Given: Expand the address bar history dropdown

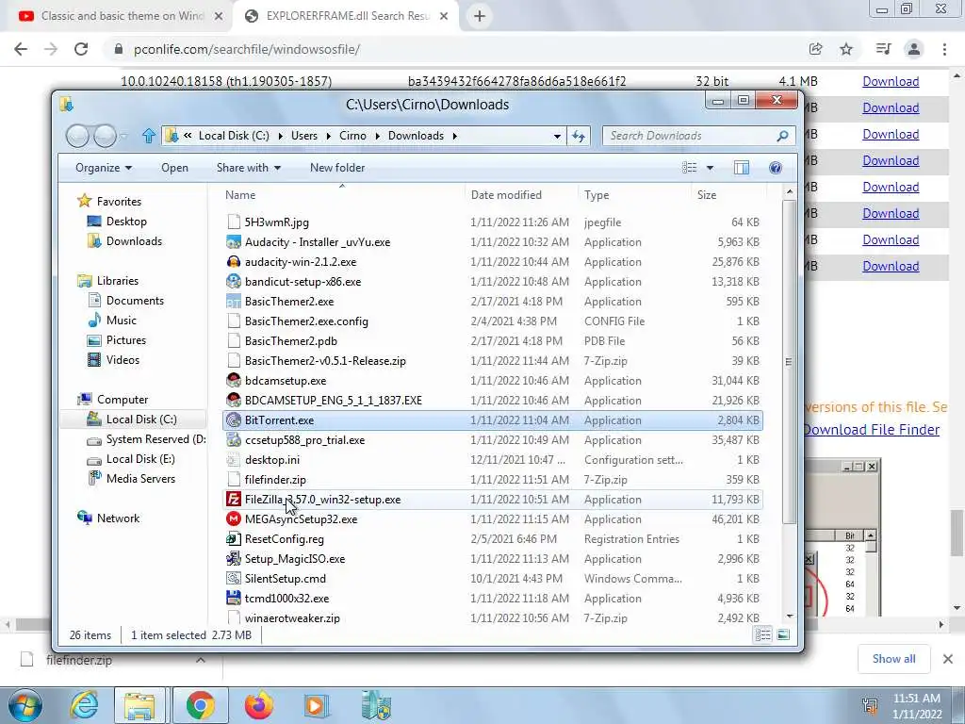Looking at the screenshot, I should pos(557,136).
